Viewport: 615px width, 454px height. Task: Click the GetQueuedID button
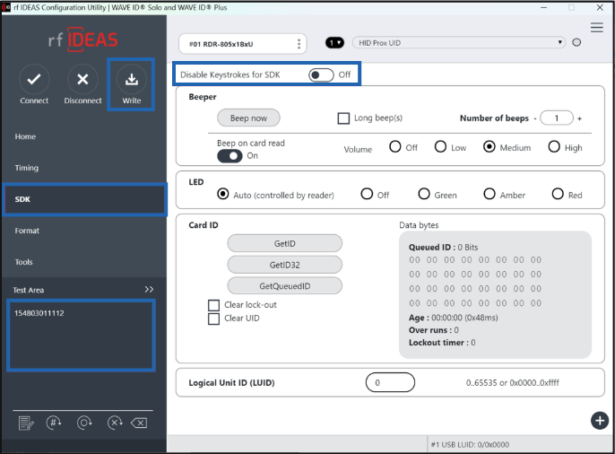pyautogui.click(x=285, y=286)
